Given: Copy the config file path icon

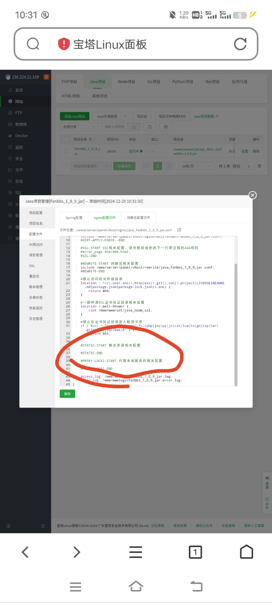Looking at the screenshot, I should pyautogui.click(x=179, y=230).
